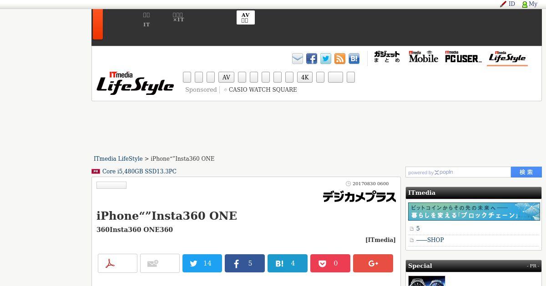Open the orange RSS feed icon

(340, 59)
